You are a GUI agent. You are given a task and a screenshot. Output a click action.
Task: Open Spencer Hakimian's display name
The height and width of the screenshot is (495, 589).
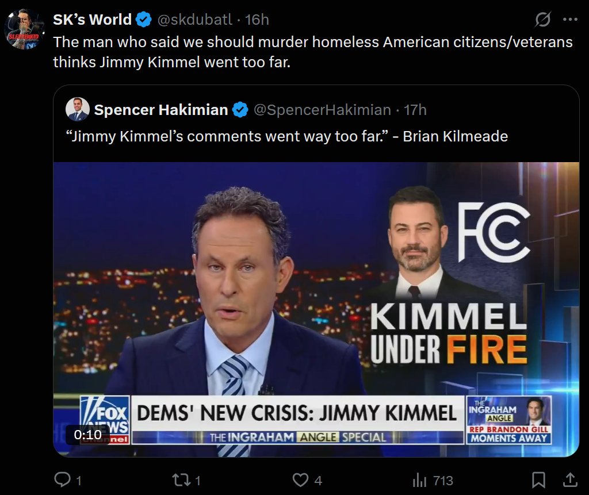click(160, 110)
